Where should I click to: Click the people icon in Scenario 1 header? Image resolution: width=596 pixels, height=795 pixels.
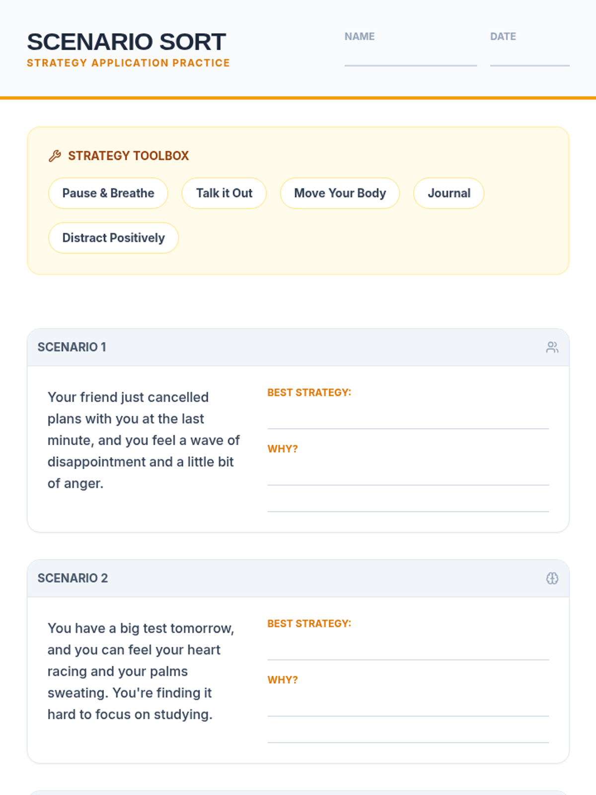pyautogui.click(x=552, y=347)
